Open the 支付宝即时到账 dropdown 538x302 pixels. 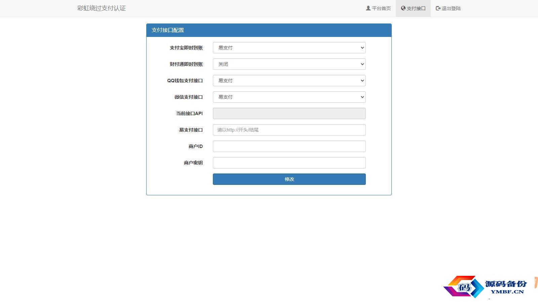coord(289,48)
